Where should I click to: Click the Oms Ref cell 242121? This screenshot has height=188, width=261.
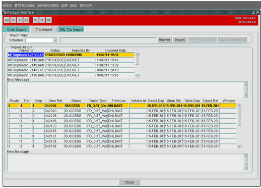click(54, 136)
